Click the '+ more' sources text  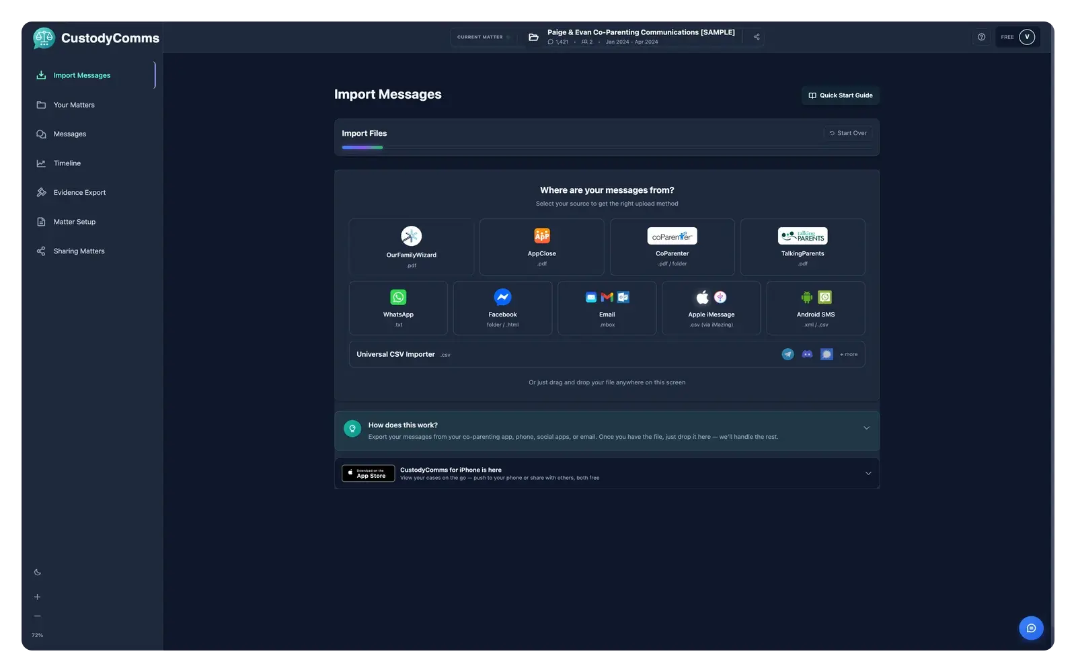click(x=849, y=354)
